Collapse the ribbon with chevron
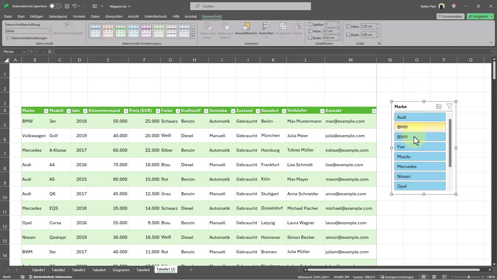 point(491,43)
